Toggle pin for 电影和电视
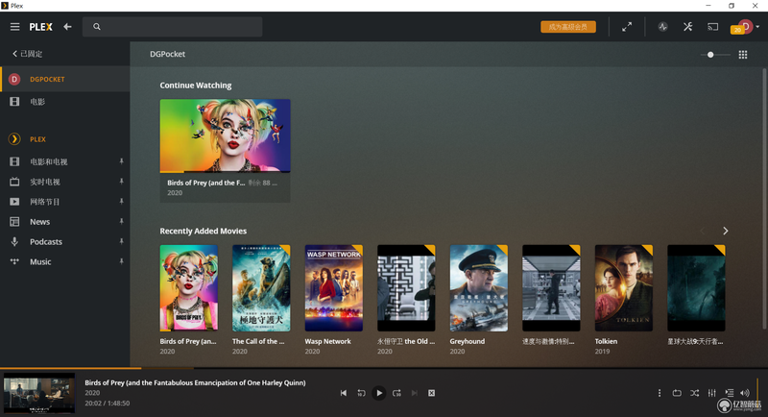The width and height of the screenshot is (768, 417). coord(122,161)
